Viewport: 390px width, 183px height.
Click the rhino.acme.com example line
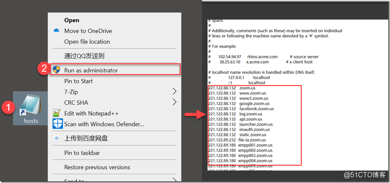[x=263, y=57]
